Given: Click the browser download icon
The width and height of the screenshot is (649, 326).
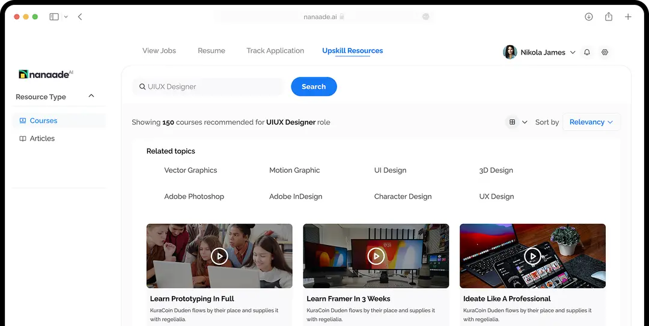Looking at the screenshot, I should 589,17.
